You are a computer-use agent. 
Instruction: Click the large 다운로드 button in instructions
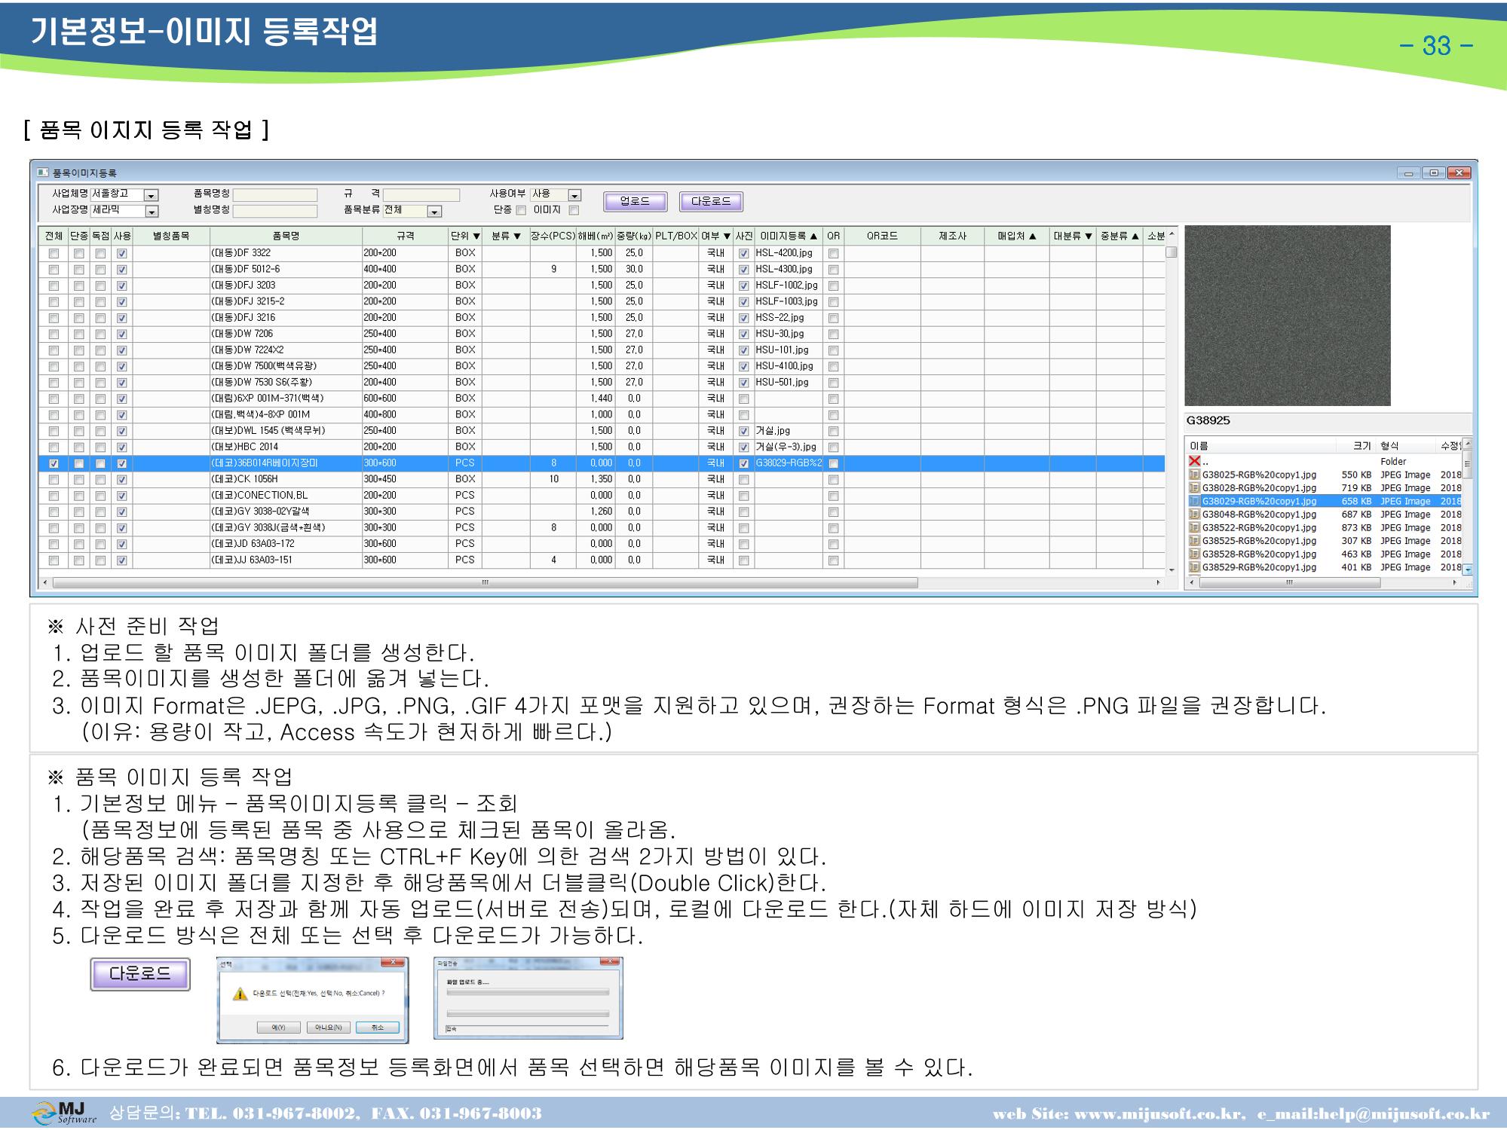[140, 974]
